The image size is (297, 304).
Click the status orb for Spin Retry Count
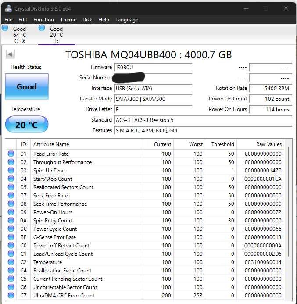click(11, 220)
